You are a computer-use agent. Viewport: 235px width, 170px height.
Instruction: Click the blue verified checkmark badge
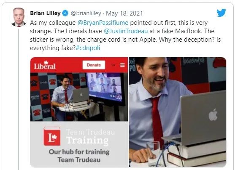click(x=65, y=13)
